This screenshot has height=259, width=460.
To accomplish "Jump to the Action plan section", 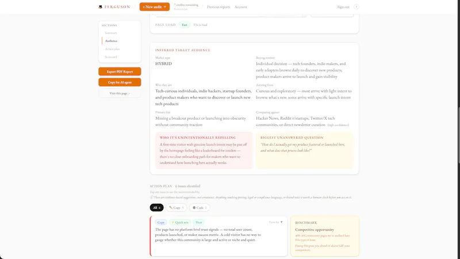I will (x=112, y=49).
